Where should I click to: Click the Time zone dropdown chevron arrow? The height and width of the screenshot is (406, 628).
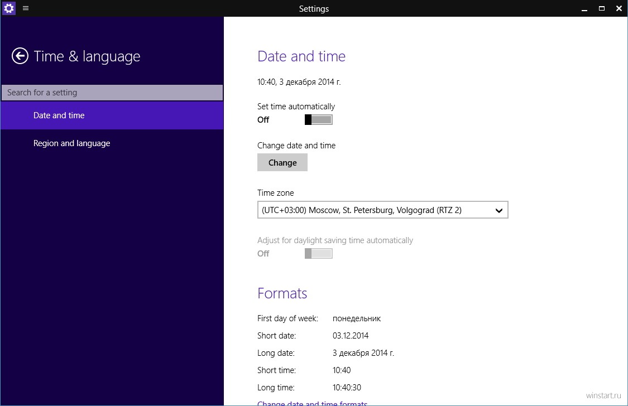click(498, 210)
